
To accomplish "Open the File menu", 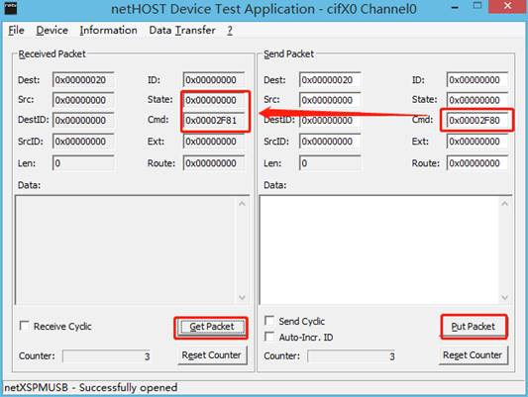I will [16, 31].
